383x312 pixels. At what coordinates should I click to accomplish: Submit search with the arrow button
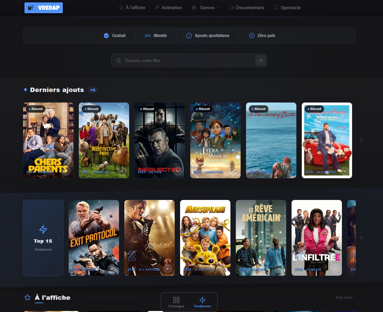click(x=261, y=60)
